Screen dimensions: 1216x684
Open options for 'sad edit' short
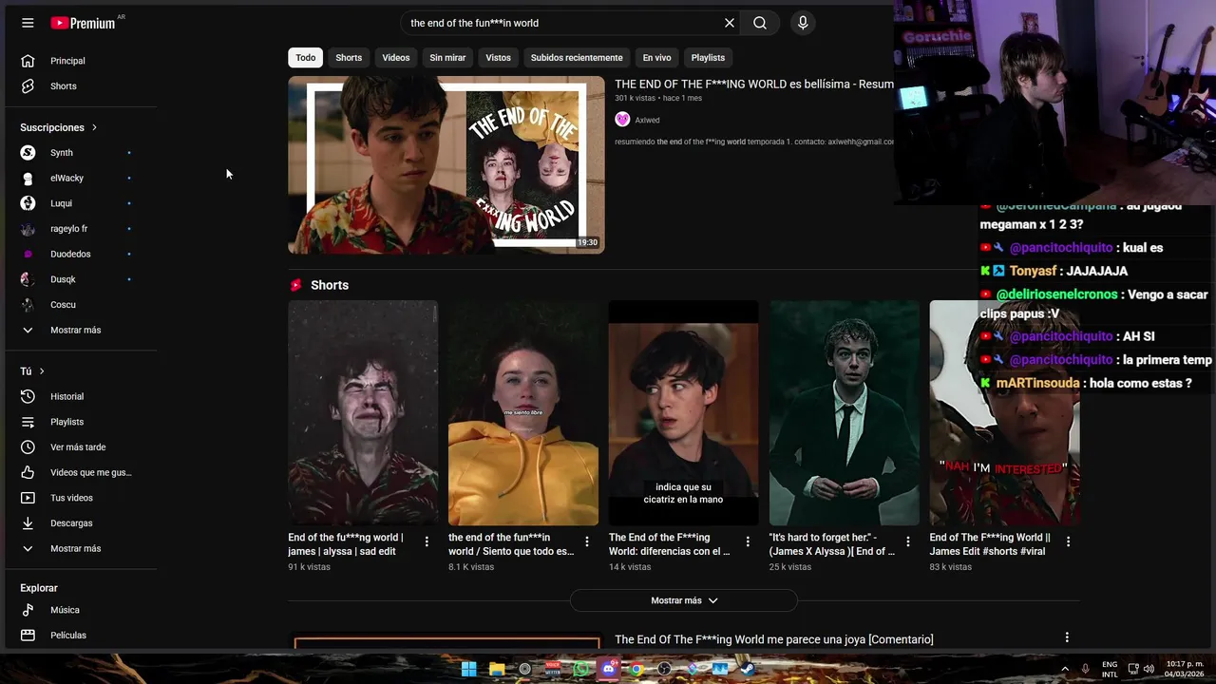pos(427,541)
